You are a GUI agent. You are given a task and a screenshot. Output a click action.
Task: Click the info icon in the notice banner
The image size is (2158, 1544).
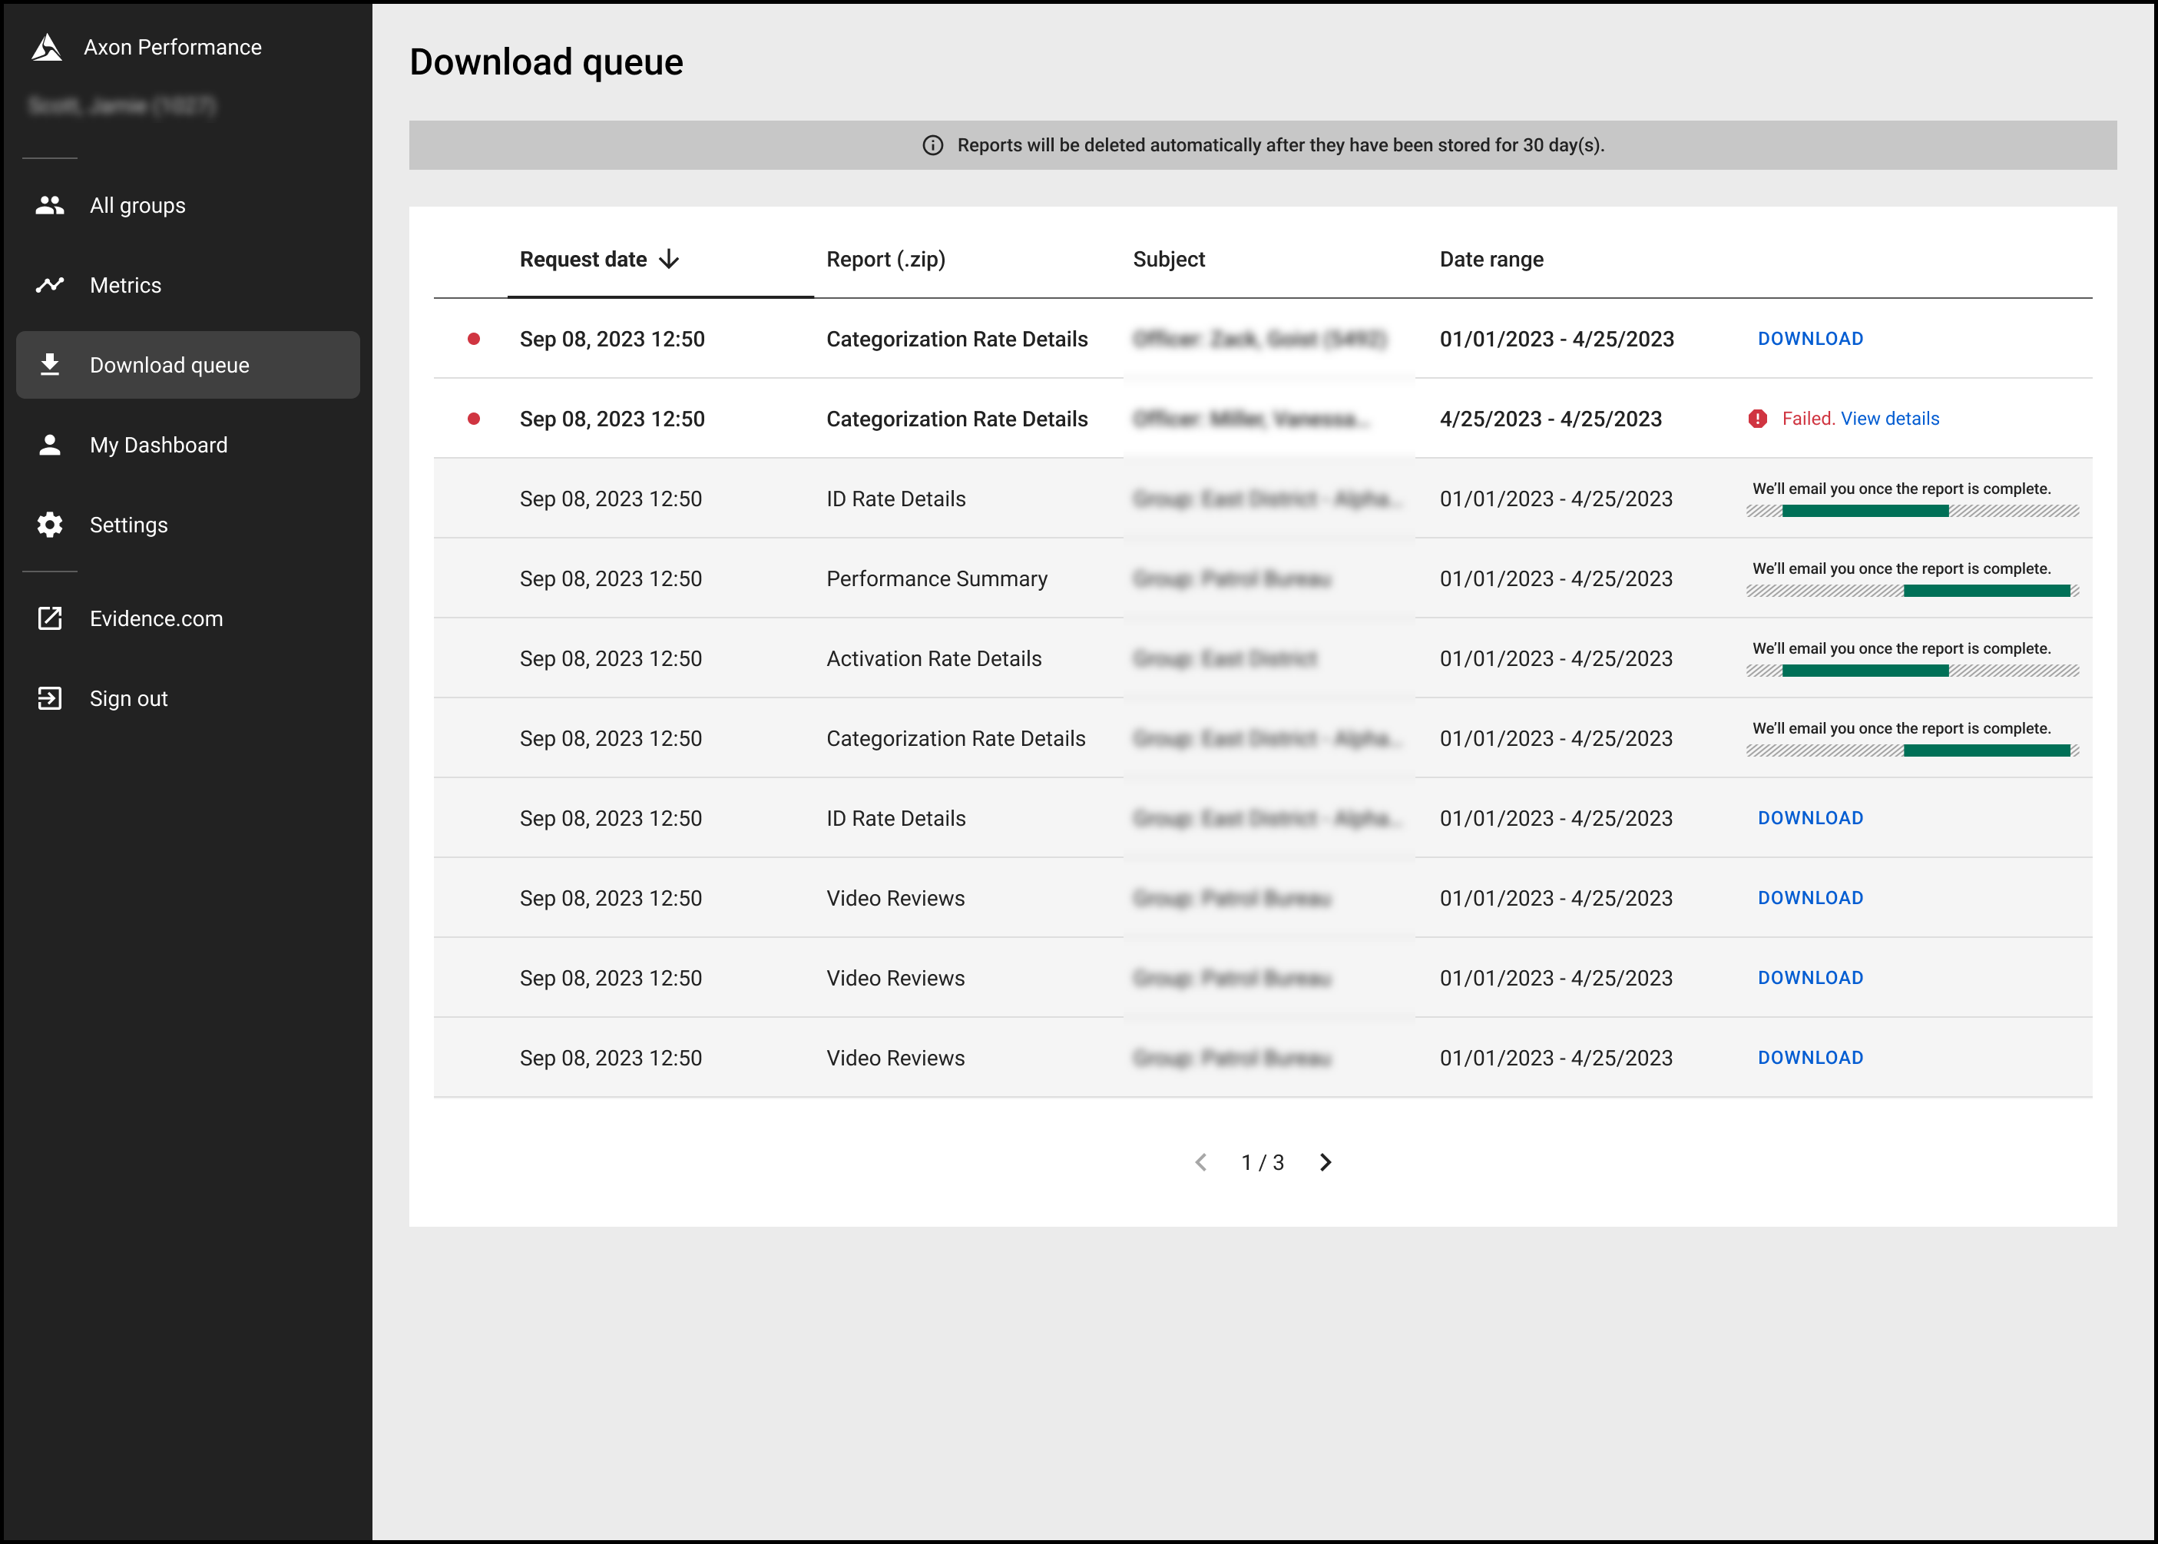click(932, 145)
